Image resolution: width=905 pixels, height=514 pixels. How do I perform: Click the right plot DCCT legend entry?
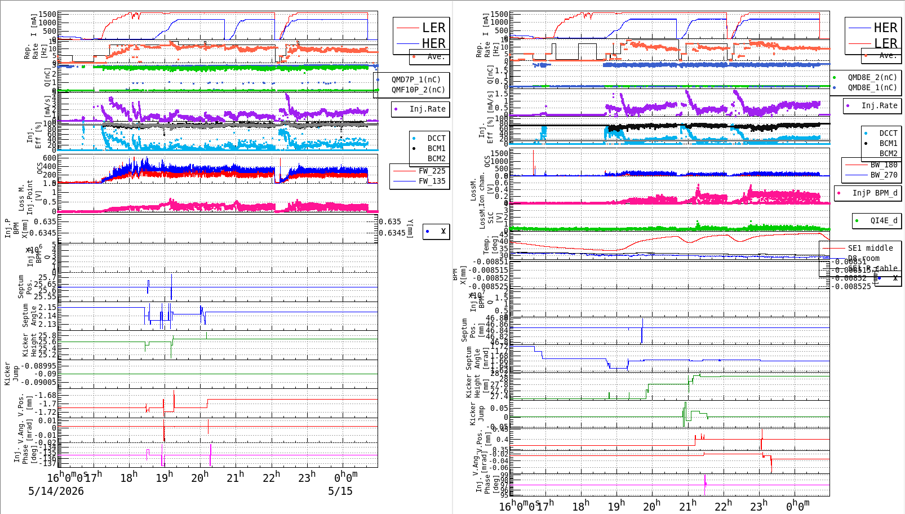click(888, 134)
